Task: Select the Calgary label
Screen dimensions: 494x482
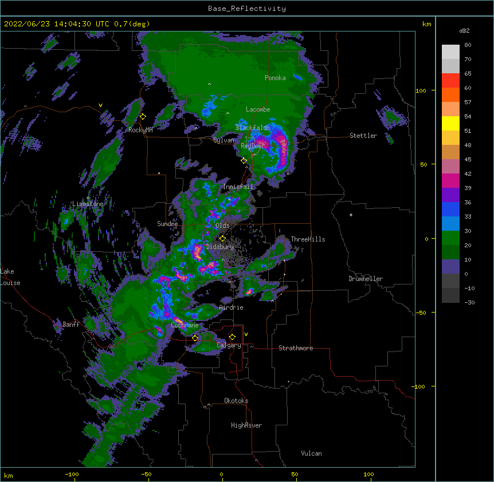Action: click(x=229, y=345)
